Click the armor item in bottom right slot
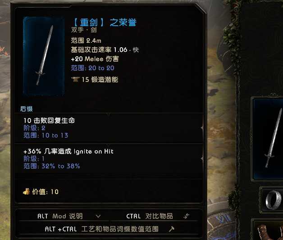Screen dimensions: 283x240 pyautogui.click(x=270, y=232)
